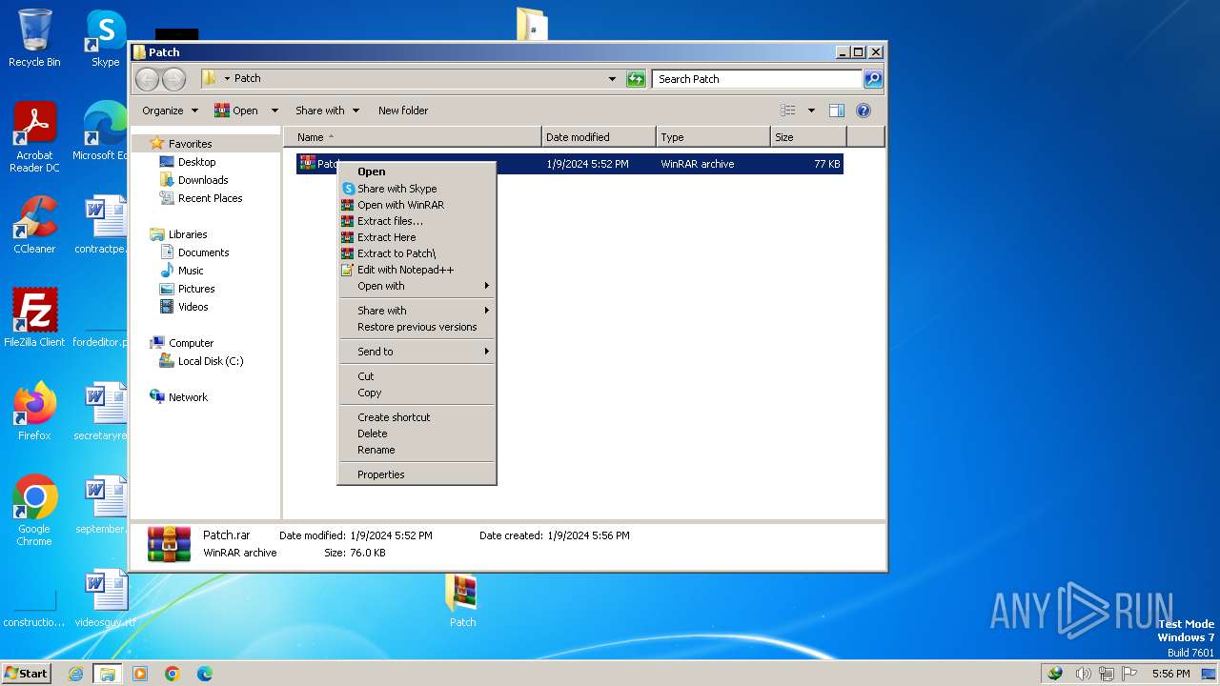Sort by the Type column header
Image resolution: width=1220 pixels, height=686 pixels.
(x=713, y=137)
